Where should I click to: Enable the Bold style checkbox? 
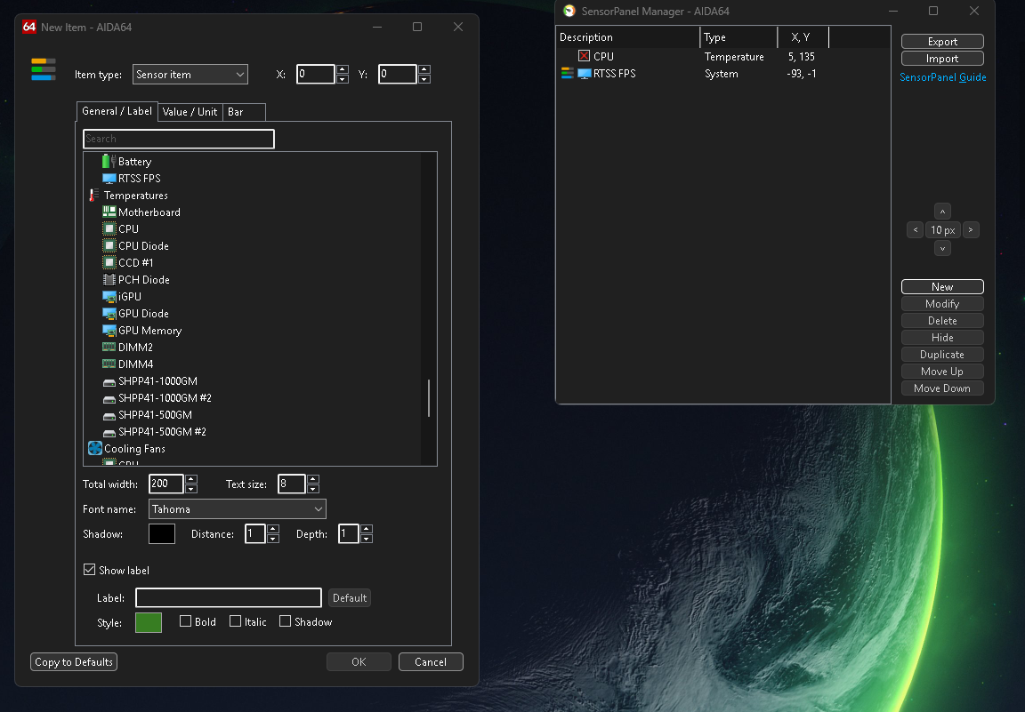[185, 621]
